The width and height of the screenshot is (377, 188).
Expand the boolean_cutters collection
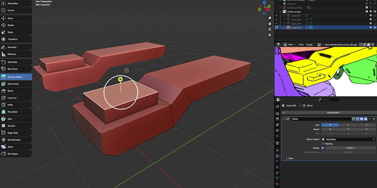point(280,8)
